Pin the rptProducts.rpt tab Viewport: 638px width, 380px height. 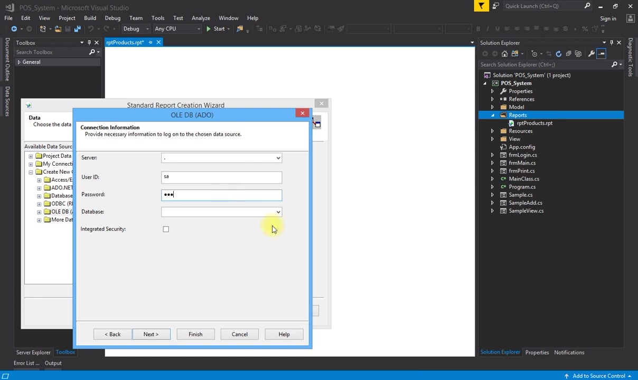pyautogui.click(x=150, y=42)
